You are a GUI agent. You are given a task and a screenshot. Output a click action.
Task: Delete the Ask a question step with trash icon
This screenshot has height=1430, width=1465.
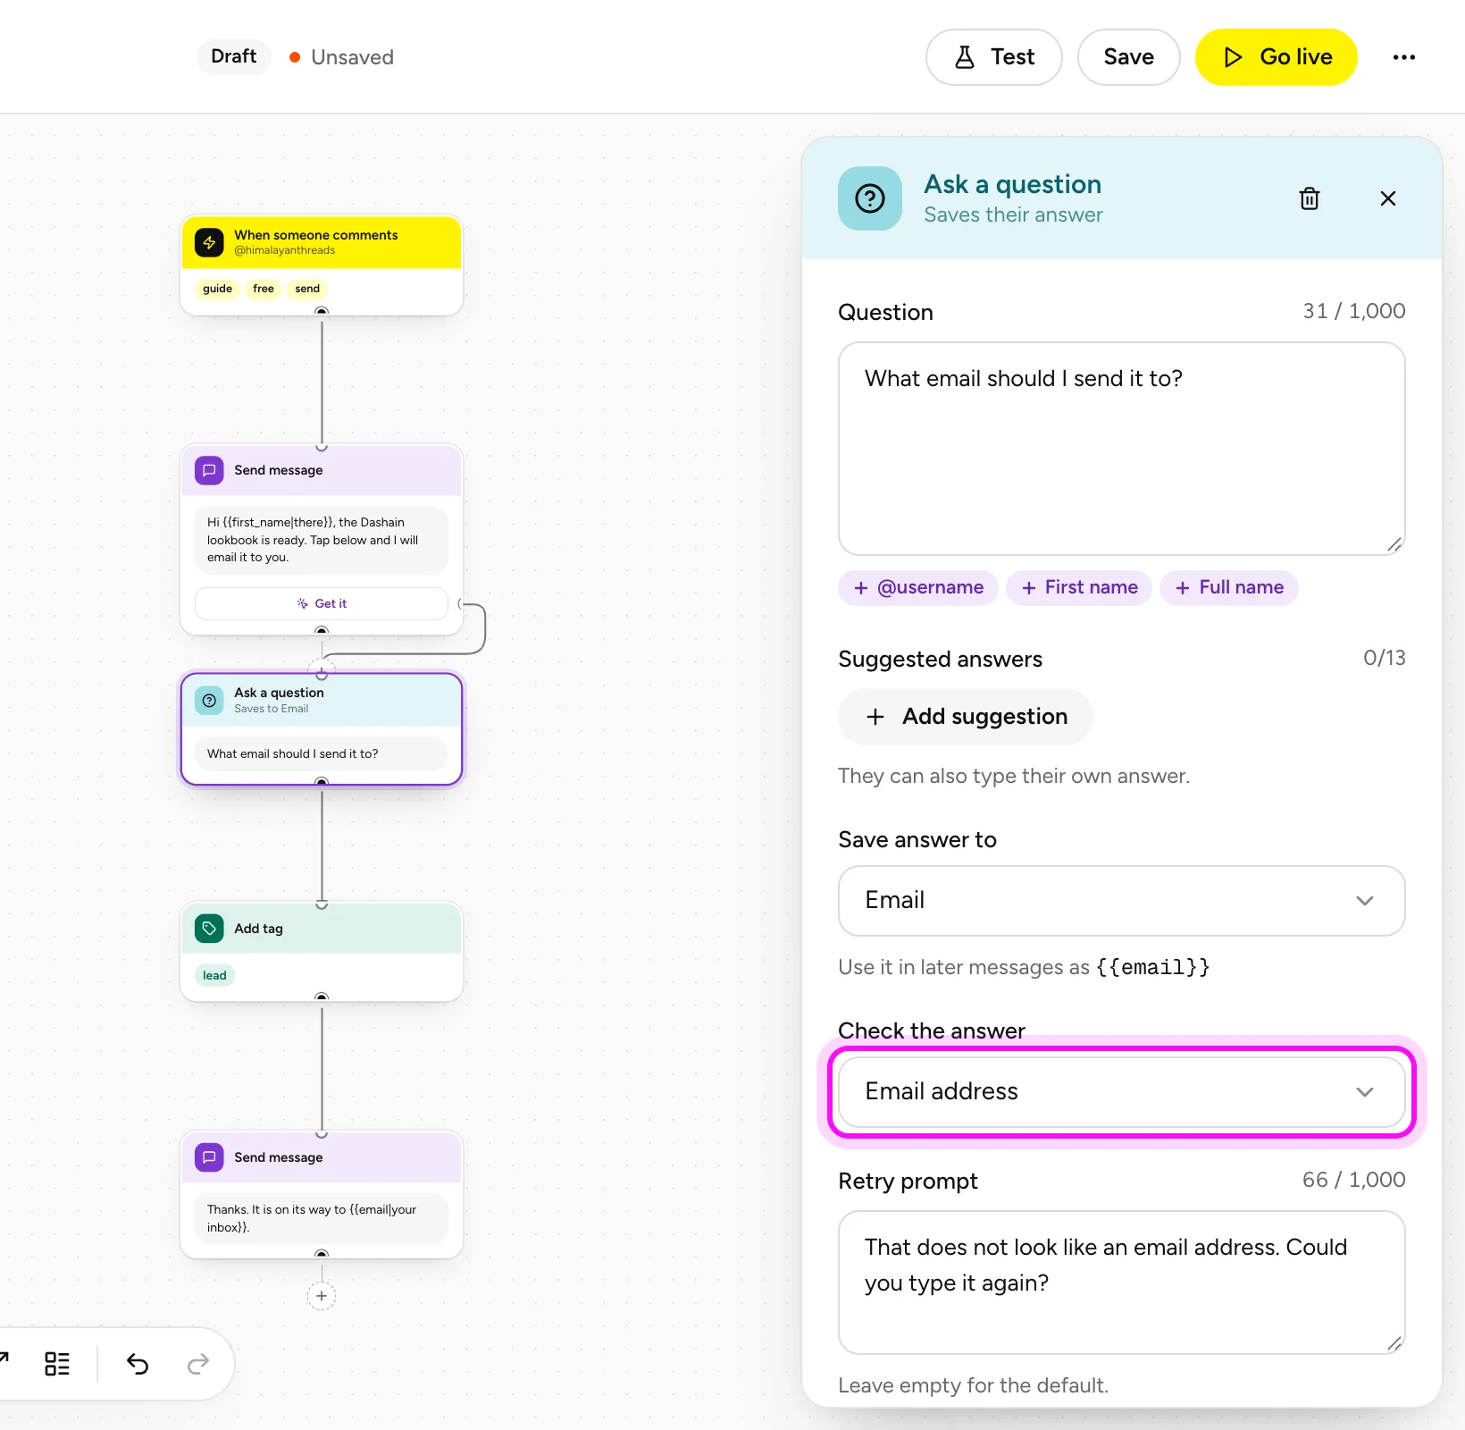[x=1309, y=198]
